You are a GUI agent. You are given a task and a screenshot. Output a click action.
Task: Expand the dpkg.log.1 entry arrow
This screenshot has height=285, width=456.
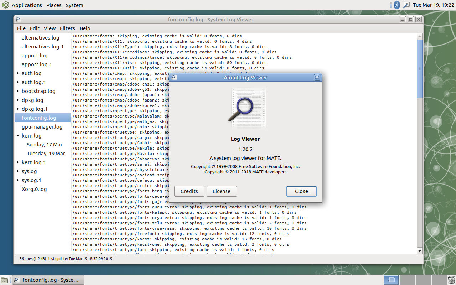click(x=18, y=109)
